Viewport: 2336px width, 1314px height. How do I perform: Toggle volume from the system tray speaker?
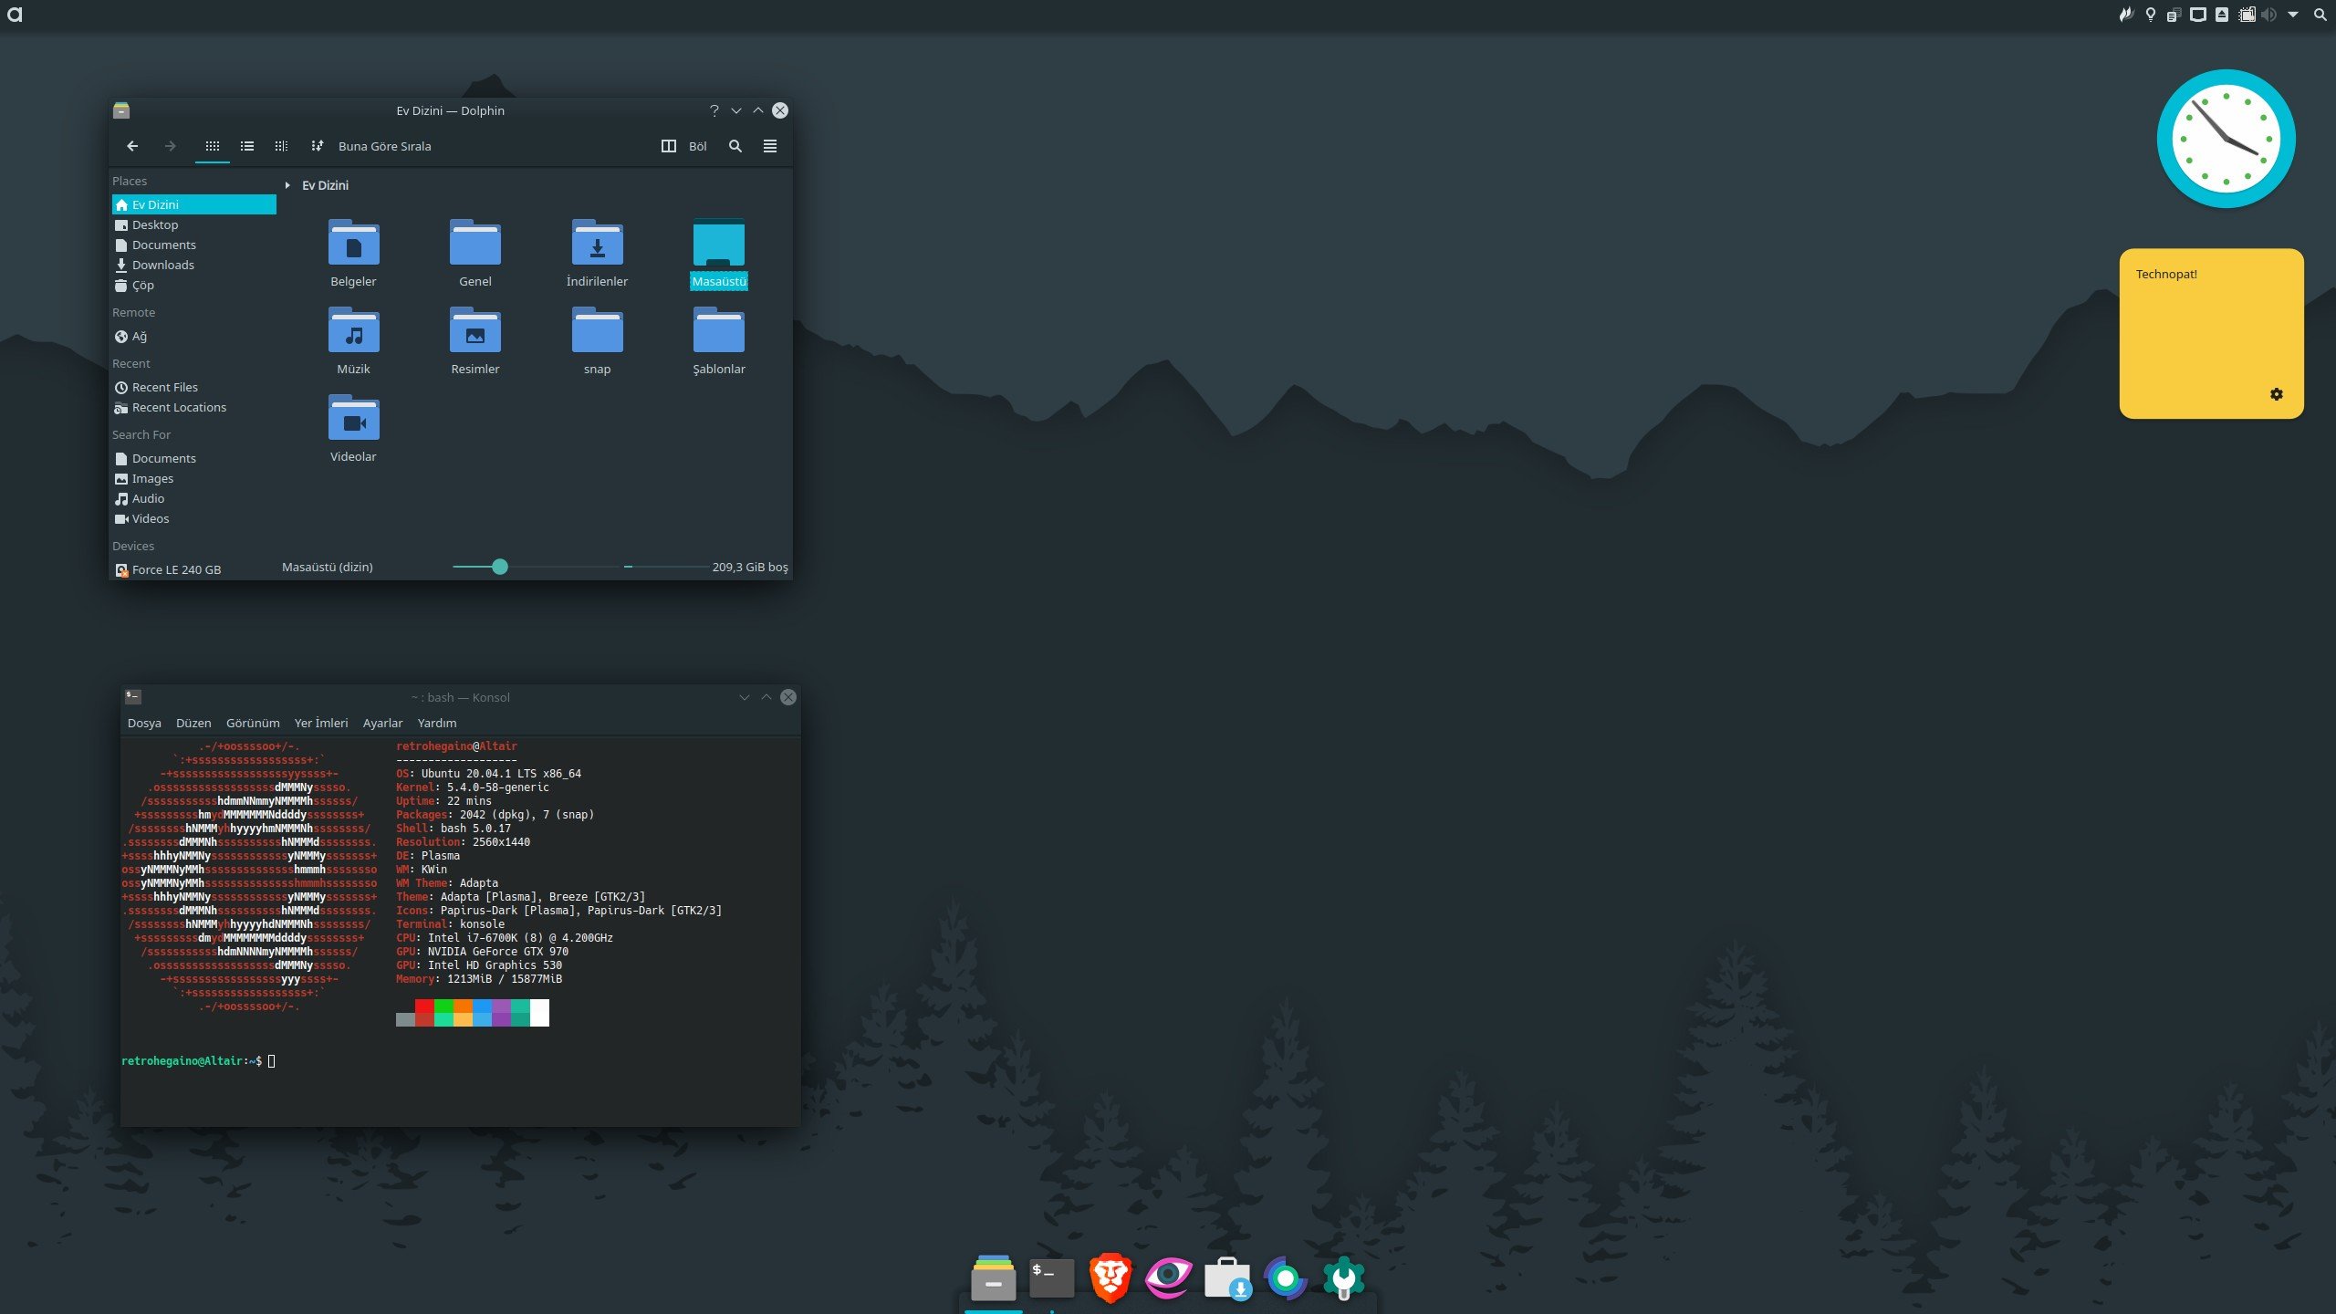[x=2269, y=15]
